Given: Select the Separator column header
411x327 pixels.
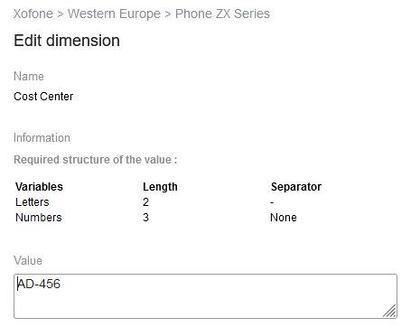Looking at the screenshot, I should 296,187.
